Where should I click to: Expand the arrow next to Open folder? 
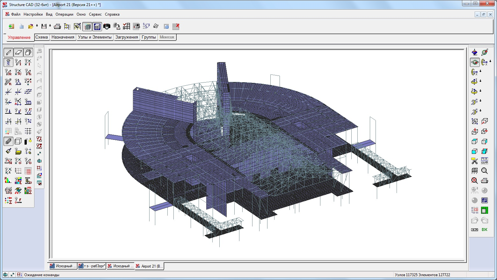click(37, 26)
